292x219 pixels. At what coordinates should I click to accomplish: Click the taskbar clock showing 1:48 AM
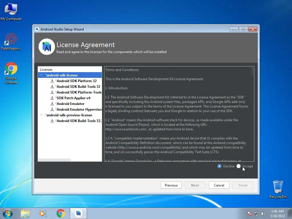click(x=277, y=213)
